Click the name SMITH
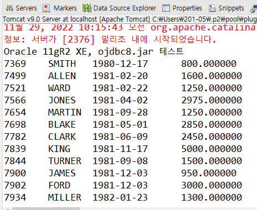Screen dimensions: 257x210 pyautogui.click(x=62, y=64)
